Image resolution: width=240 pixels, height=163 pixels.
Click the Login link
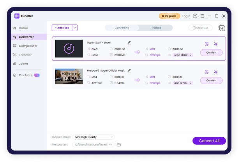pyautogui.click(x=186, y=16)
